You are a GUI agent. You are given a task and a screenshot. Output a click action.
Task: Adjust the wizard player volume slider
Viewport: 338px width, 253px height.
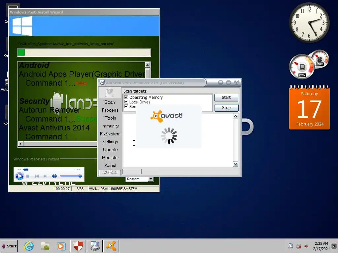[x=71, y=176]
